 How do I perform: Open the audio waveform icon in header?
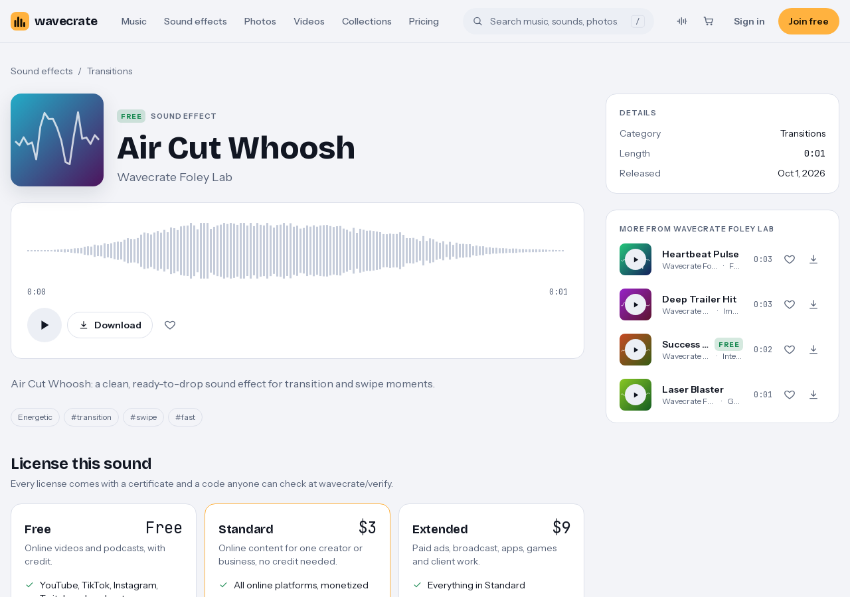(x=682, y=21)
